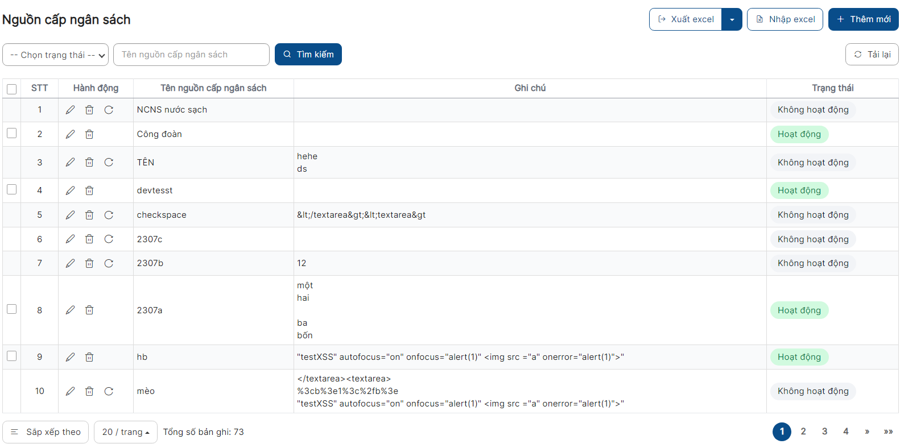Screen dimensions: 900x448
Task: Delete the Công đoàn row using trash icon
Action: [x=89, y=134]
